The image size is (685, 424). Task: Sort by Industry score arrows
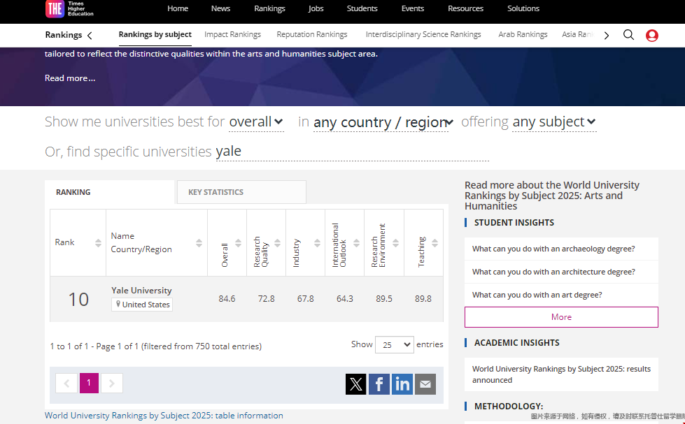point(317,243)
